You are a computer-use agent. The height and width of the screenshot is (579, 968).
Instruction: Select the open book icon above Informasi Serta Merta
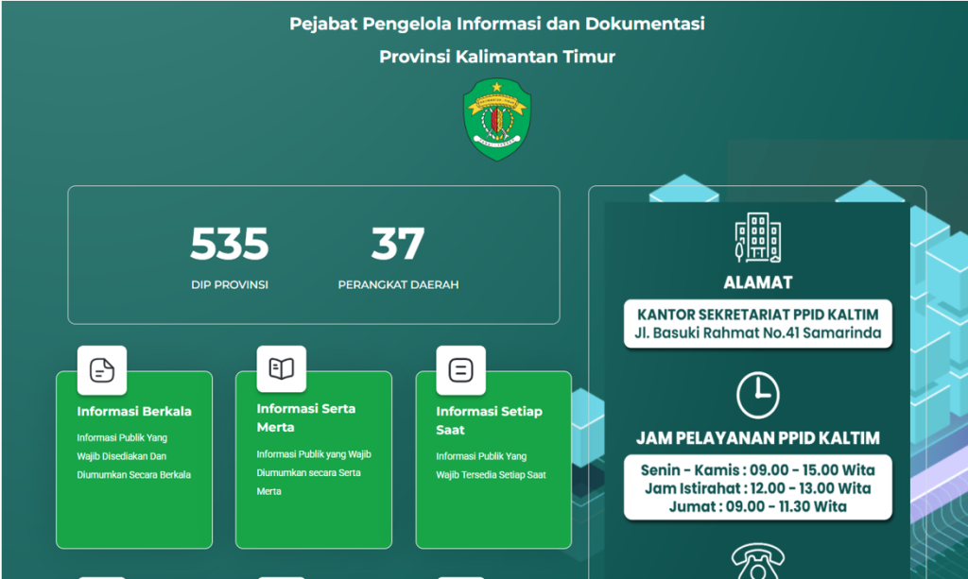(280, 369)
